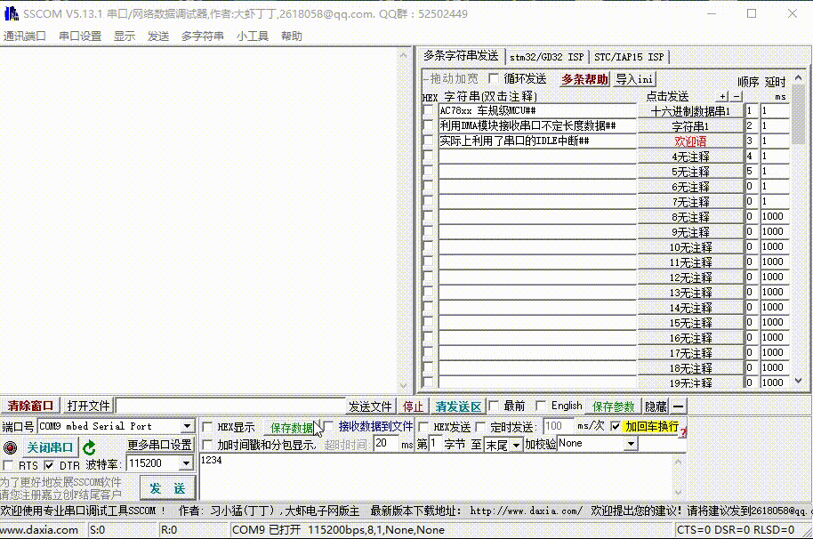Toggle the HEX发送 checkbox
813x539 pixels.
[423, 427]
